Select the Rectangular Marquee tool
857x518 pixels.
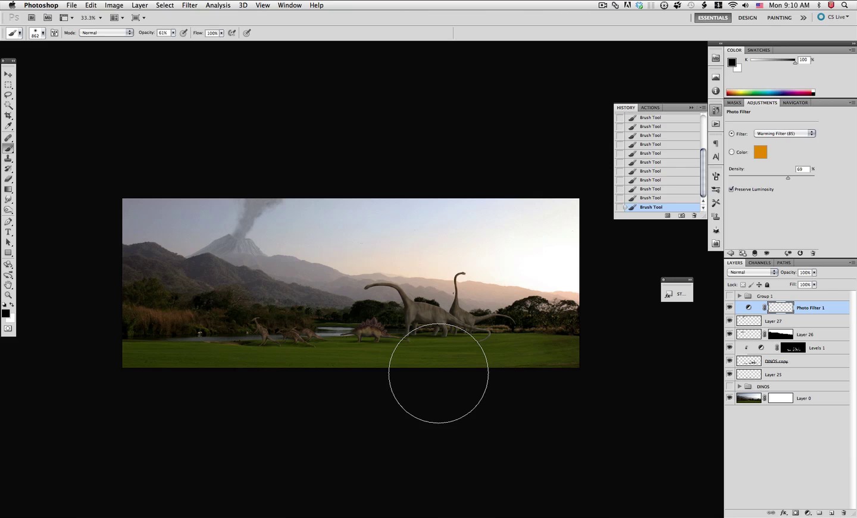point(8,85)
